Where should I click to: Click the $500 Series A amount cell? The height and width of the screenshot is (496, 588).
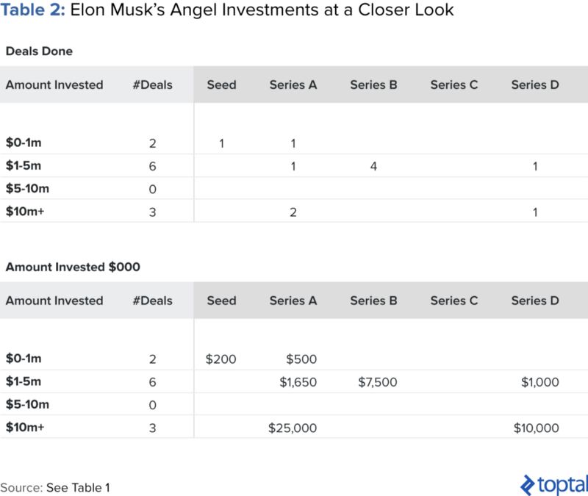pyautogui.click(x=301, y=359)
